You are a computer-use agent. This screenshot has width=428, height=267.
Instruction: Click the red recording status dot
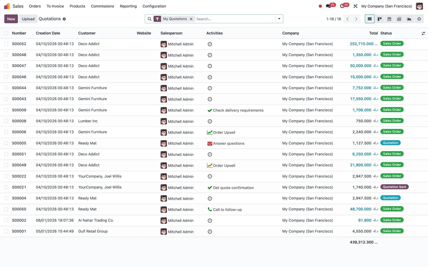320,6
